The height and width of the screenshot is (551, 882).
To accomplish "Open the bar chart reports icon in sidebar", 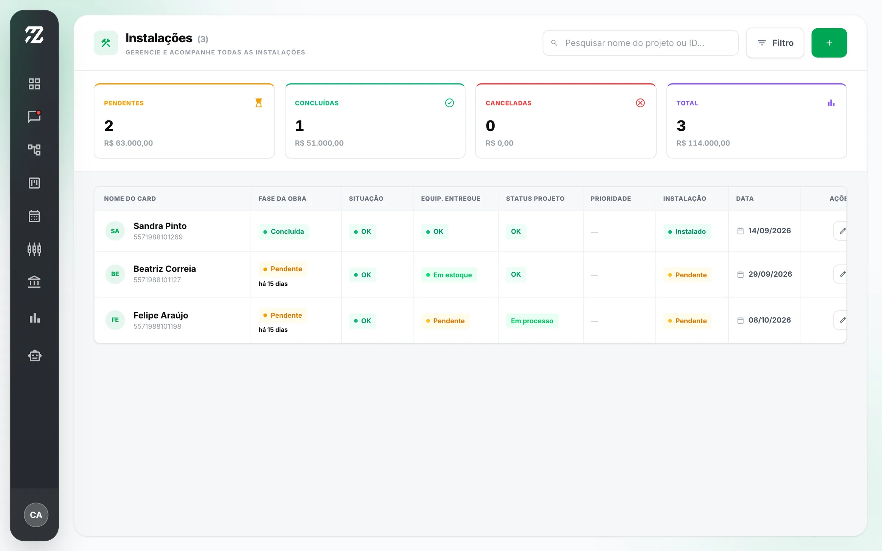I will [35, 318].
